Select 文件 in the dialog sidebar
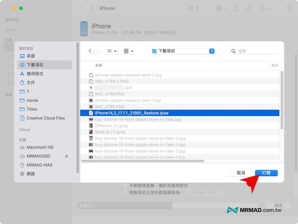Viewport: 298px width, 224px height. (45, 83)
